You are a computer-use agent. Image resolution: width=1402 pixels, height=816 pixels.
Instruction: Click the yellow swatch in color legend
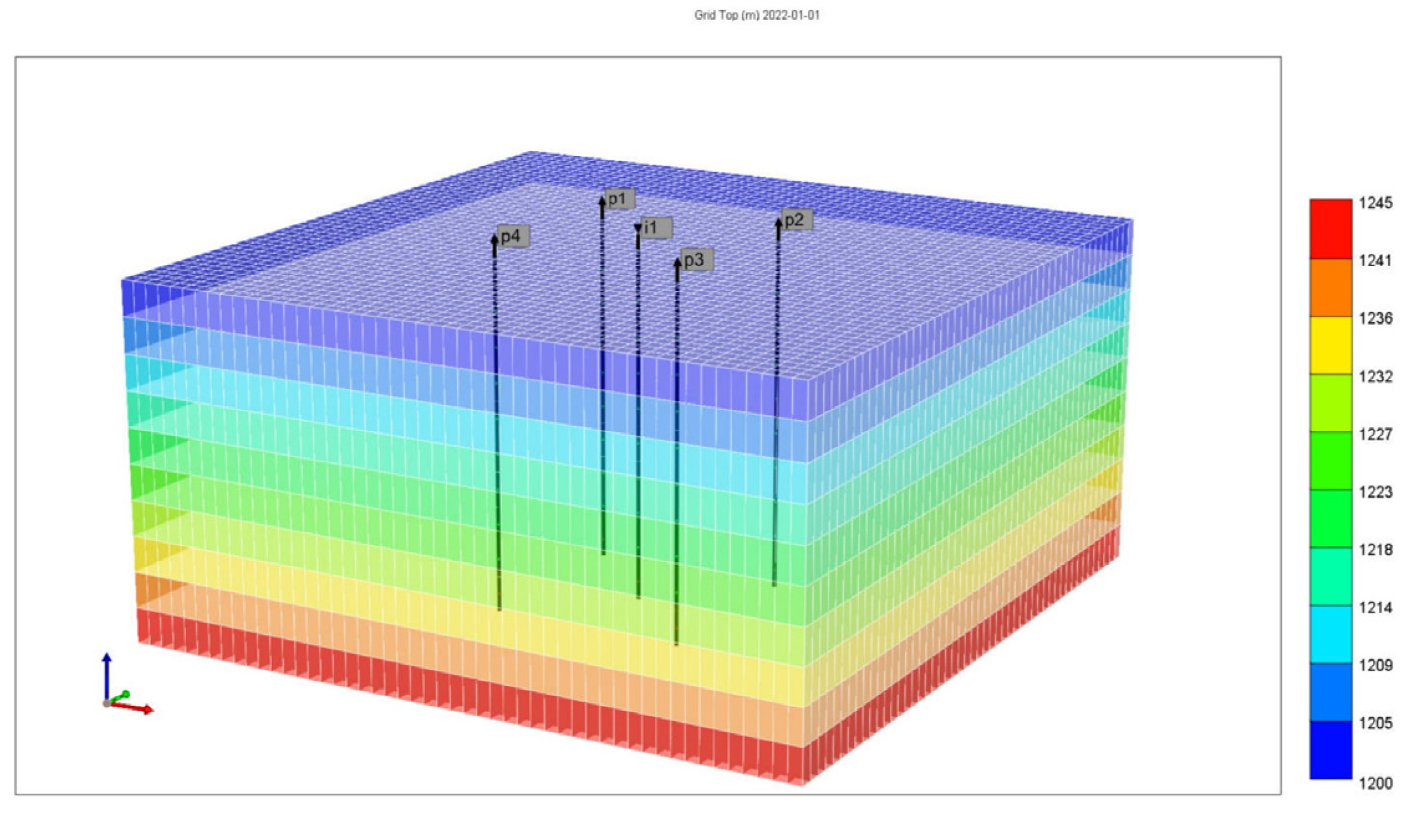click(x=1330, y=345)
